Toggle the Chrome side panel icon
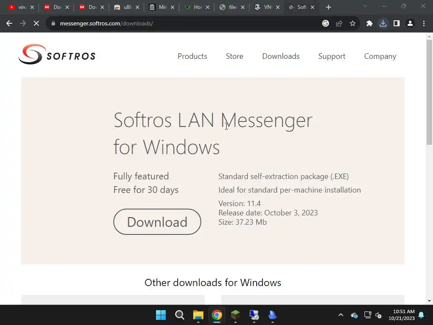Viewport: 433px width, 325px height. [x=397, y=24]
